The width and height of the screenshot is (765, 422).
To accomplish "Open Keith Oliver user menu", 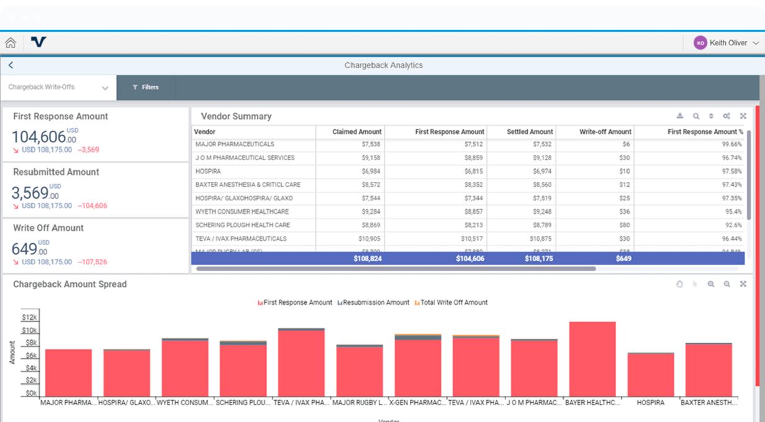I will click(x=727, y=43).
